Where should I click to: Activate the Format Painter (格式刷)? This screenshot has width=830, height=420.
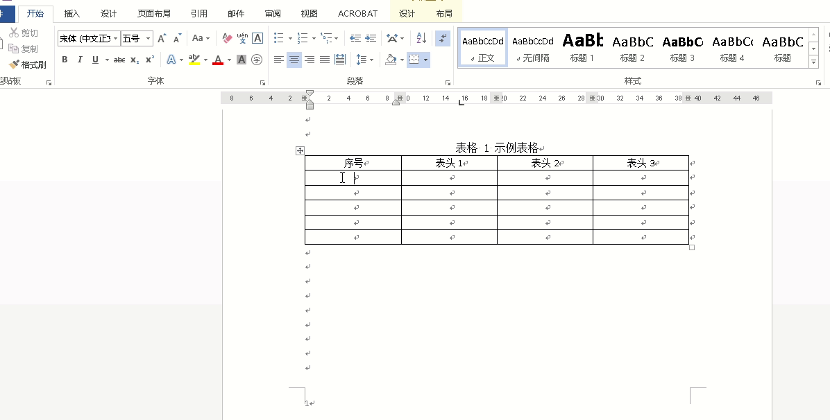(x=28, y=64)
